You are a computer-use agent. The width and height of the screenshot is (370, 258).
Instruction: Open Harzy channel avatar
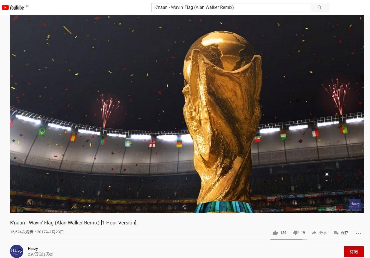click(x=17, y=251)
